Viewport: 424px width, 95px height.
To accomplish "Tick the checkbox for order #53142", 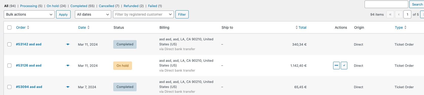I will [9, 44].
